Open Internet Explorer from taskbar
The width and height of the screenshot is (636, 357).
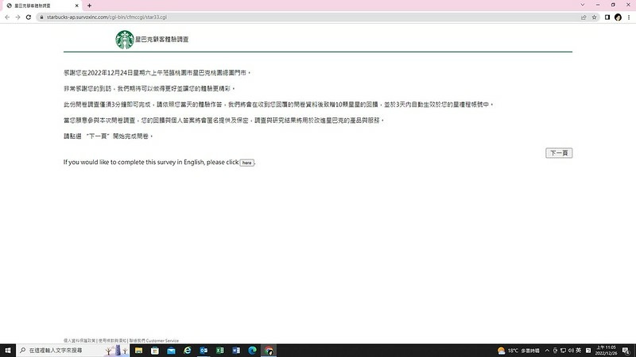tap(188, 351)
